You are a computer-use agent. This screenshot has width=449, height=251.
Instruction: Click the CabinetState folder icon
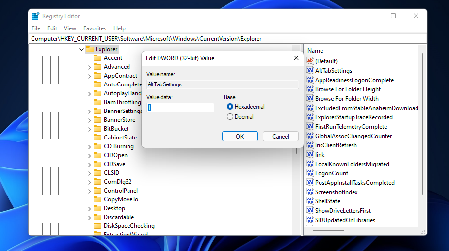tap(97, 138)
